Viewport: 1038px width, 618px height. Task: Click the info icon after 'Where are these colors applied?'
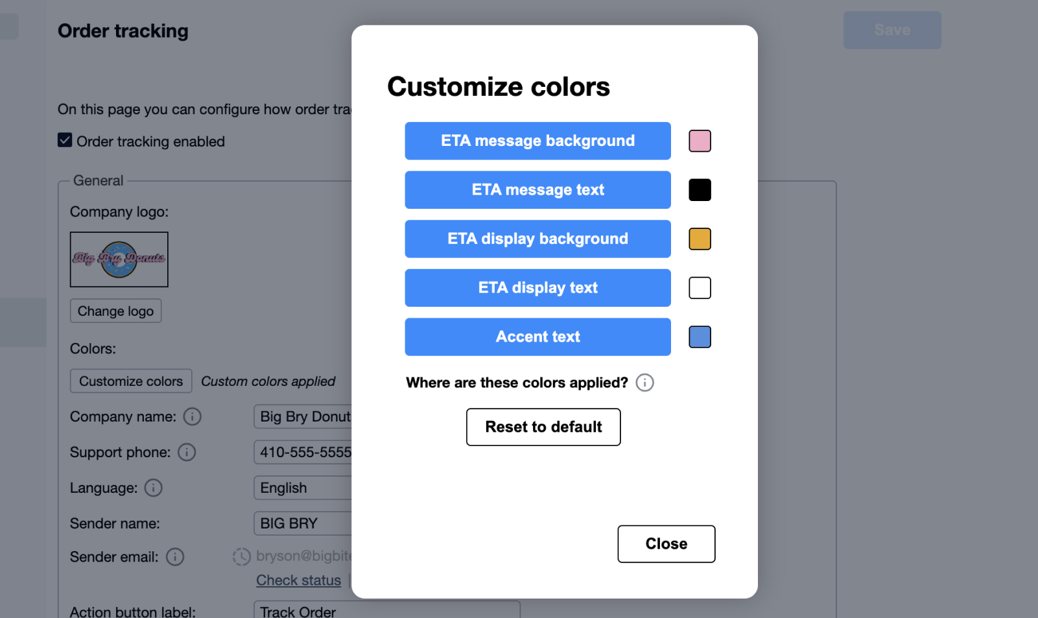644,383
